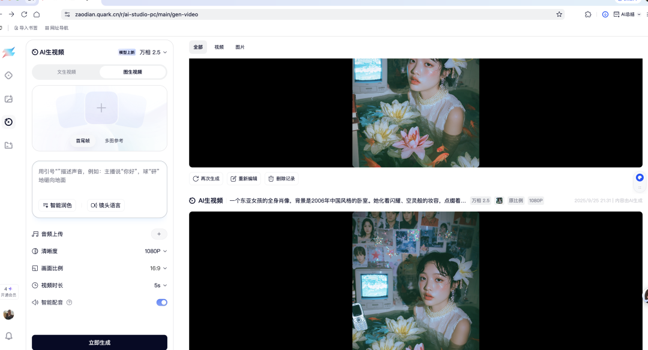Open 网址导航 bookmark item

pos(56,28)
